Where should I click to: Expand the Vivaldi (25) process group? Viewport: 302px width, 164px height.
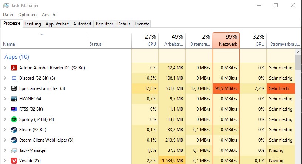(5, 161)
